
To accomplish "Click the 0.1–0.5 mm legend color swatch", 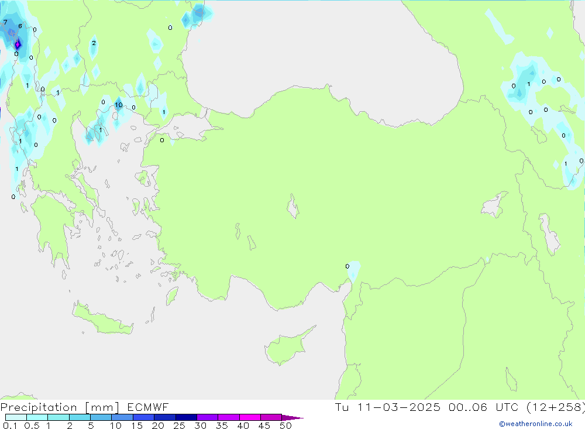I will click(16, 417).
